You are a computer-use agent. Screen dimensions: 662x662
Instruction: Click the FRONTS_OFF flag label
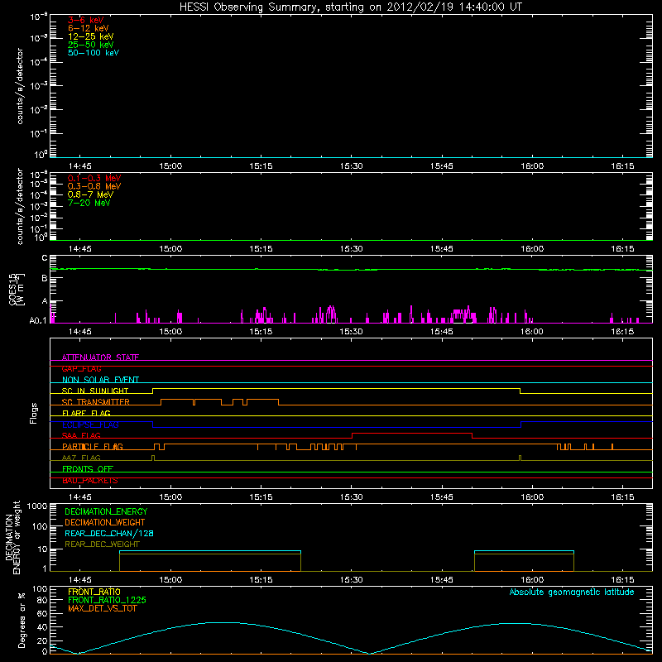tap(88, 468)
